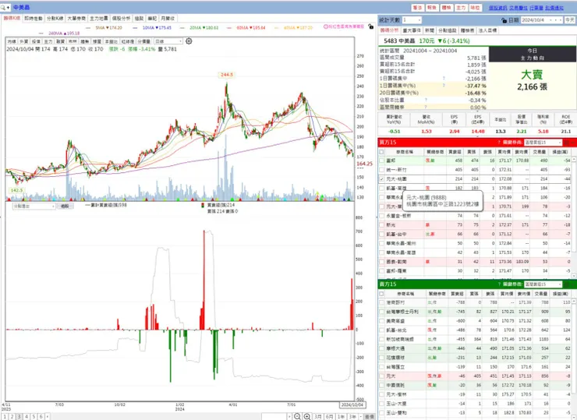Open the 個股資訊 link
Viewport: 577px width, 420px height.
[x=497, y=8]
